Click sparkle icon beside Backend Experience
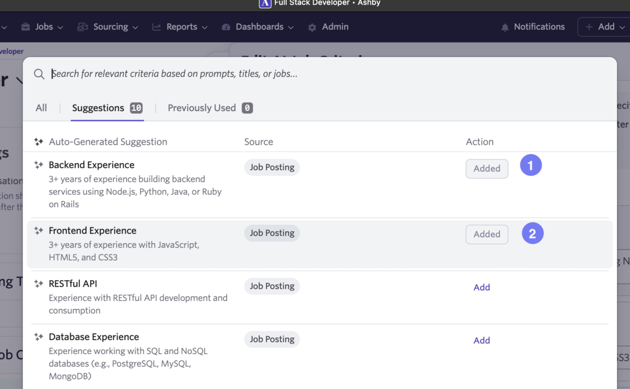 (x=38, y=165)
